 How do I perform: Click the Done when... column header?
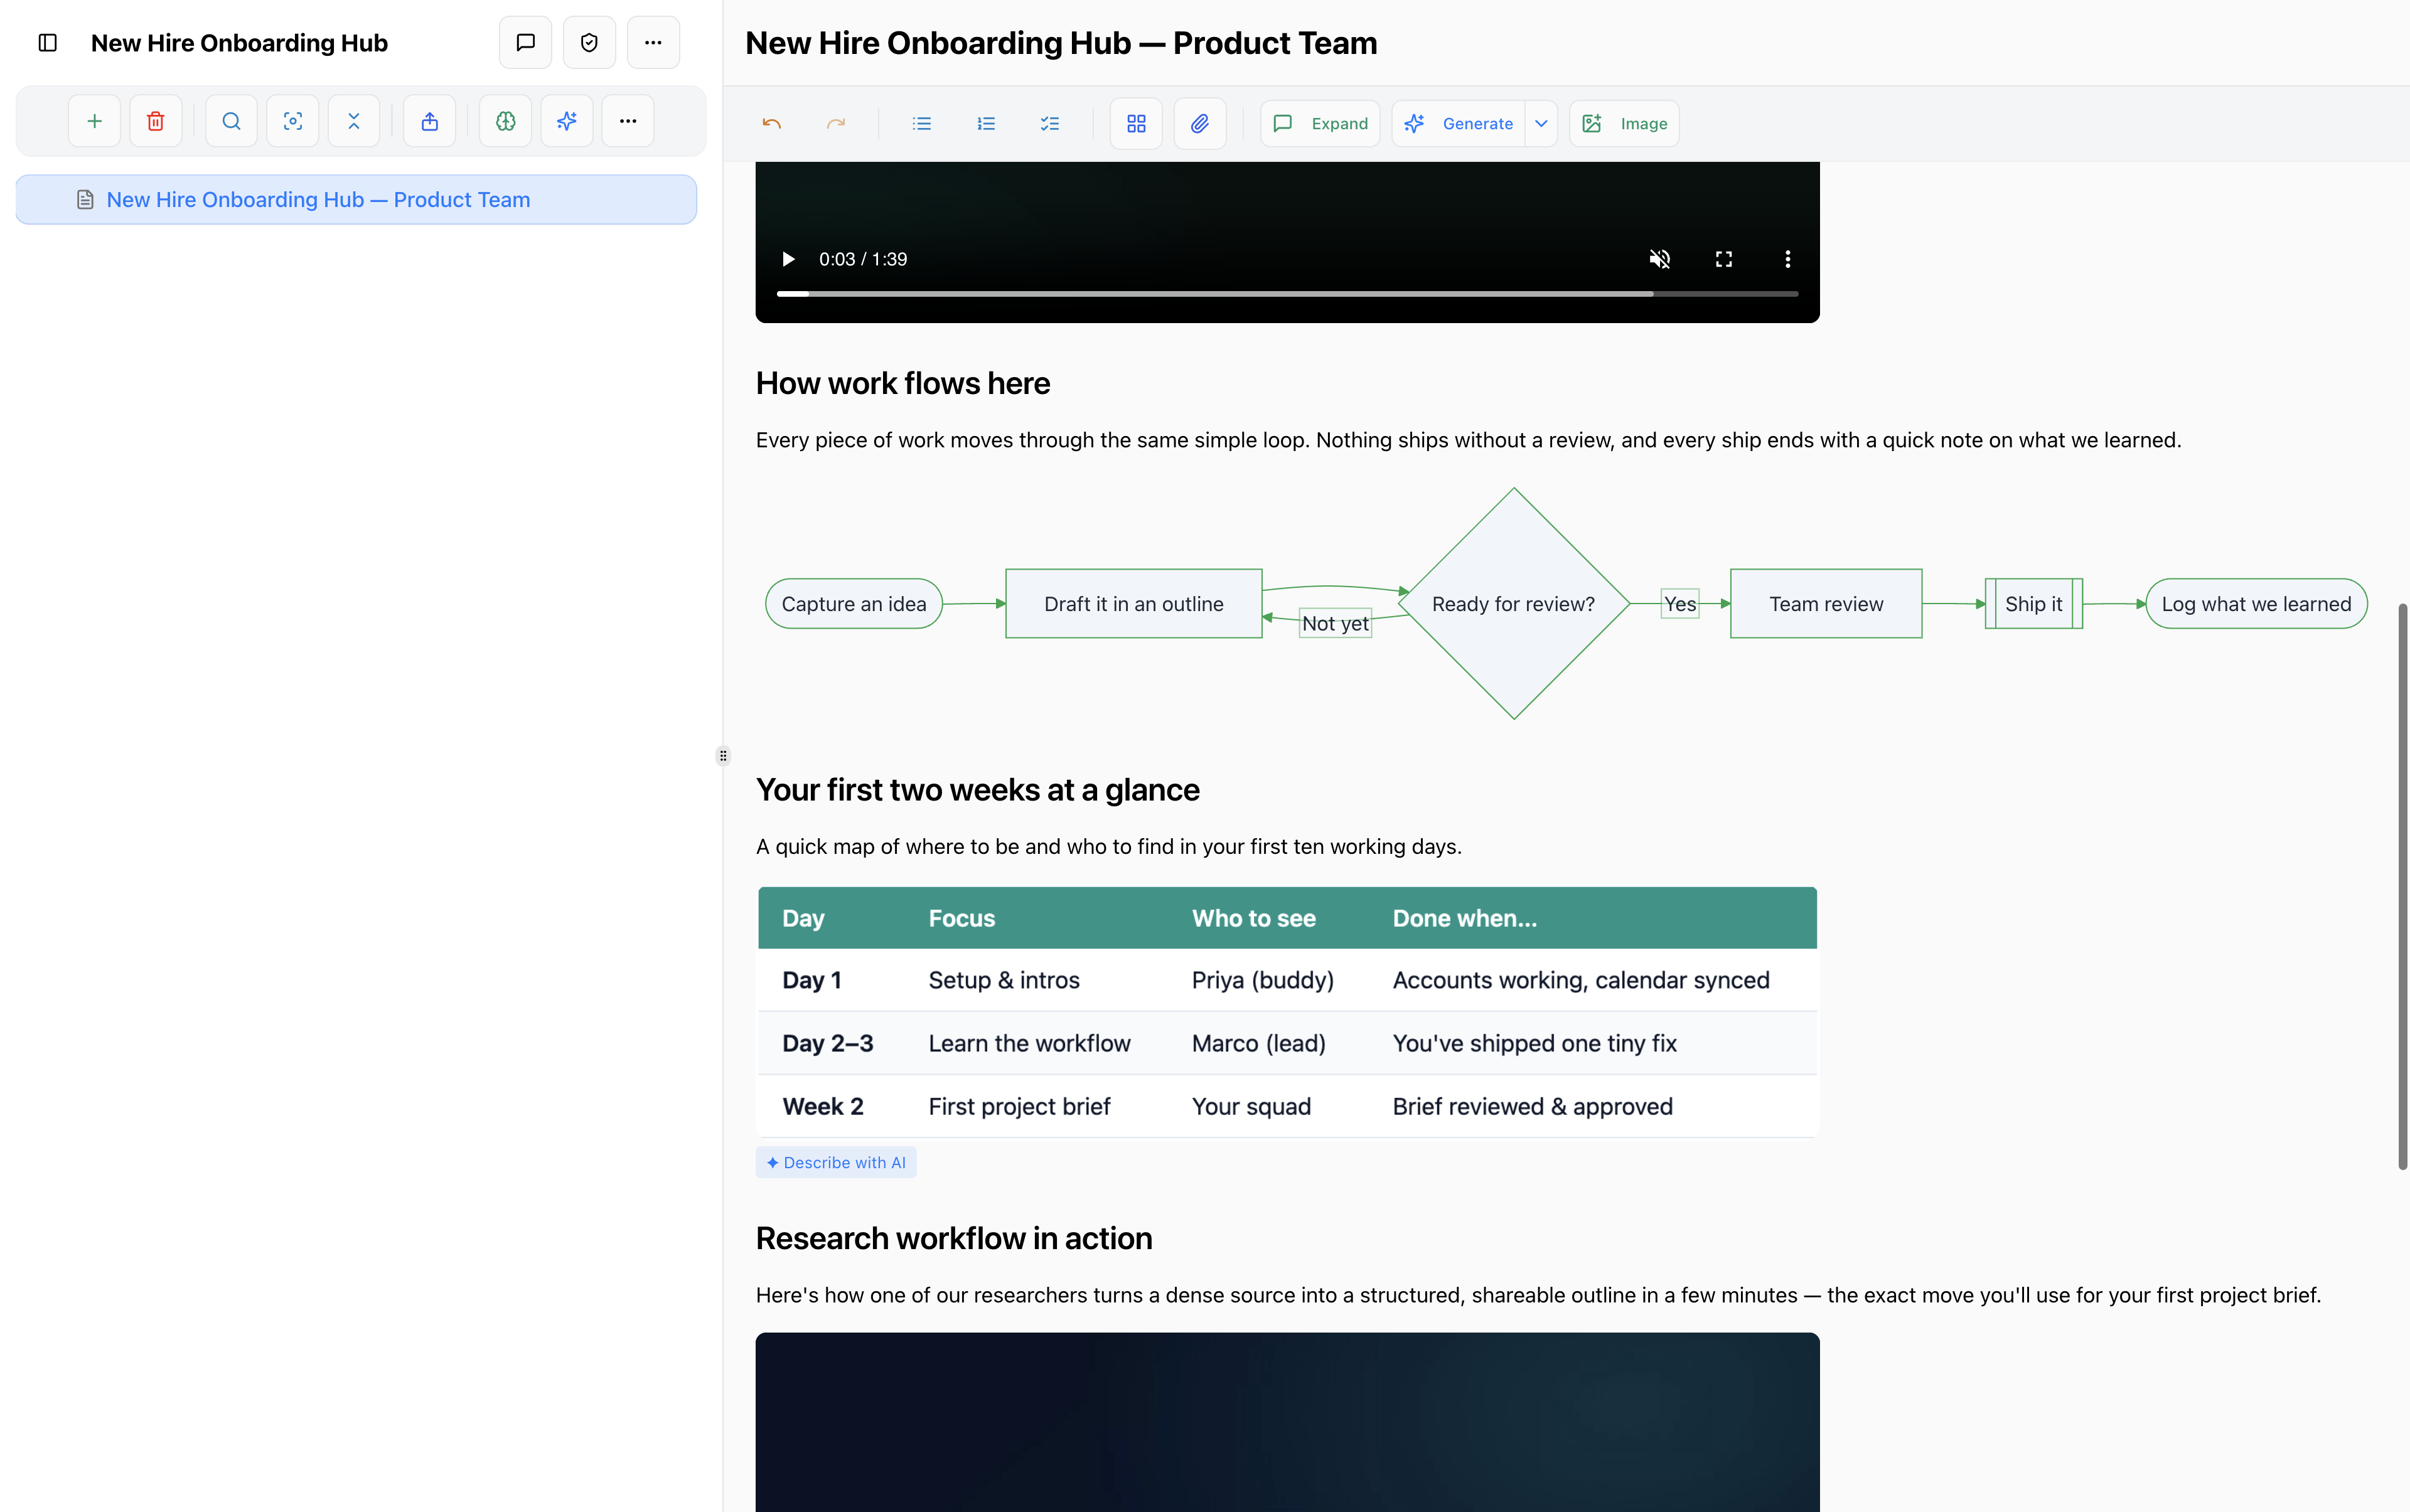(1465, 918)
